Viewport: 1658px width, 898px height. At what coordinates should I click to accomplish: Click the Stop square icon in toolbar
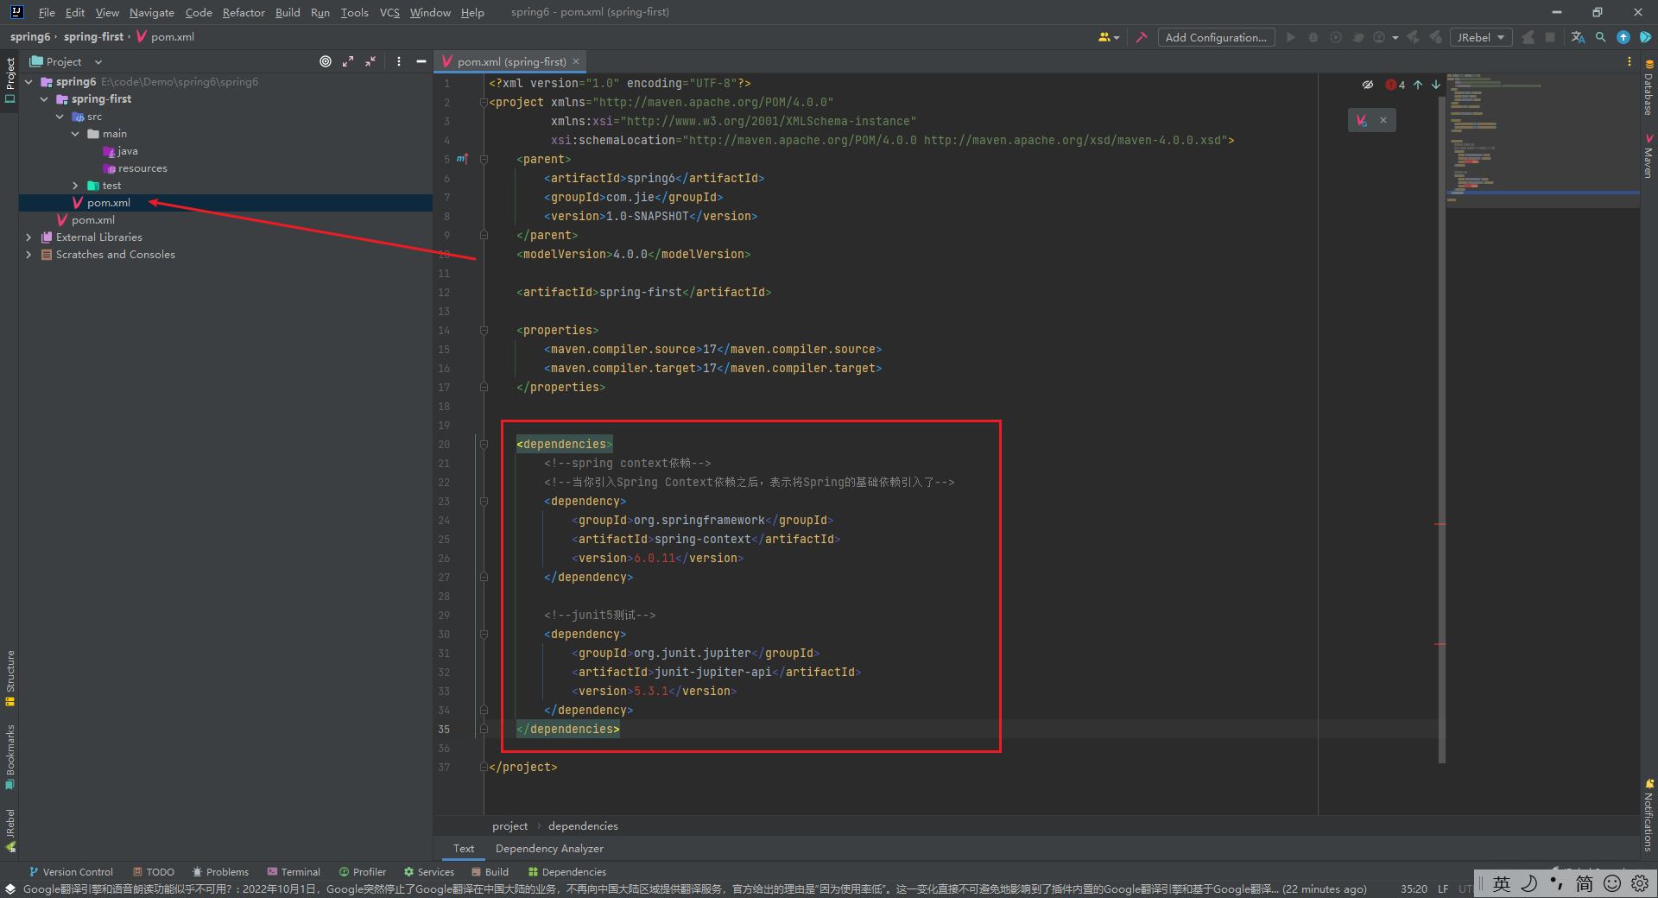1550,37
